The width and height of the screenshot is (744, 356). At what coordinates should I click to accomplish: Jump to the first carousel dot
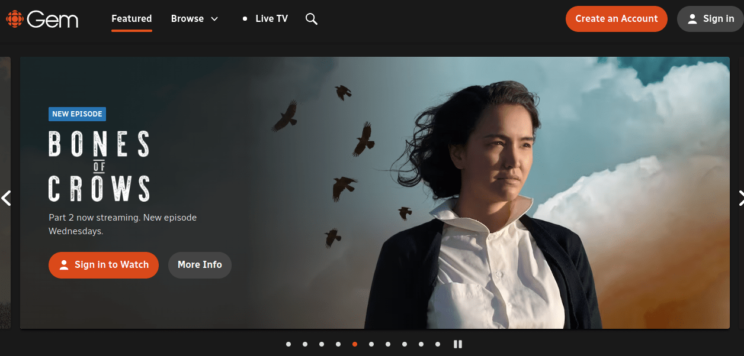288,344
